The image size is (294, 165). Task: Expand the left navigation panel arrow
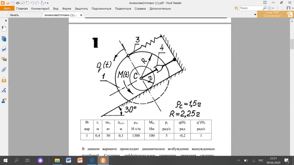click(x=6, y=21)
